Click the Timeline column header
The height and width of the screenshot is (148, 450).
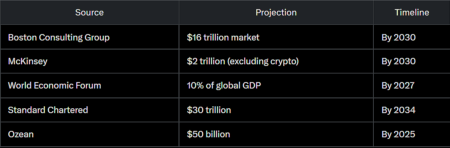coord(411,12)
